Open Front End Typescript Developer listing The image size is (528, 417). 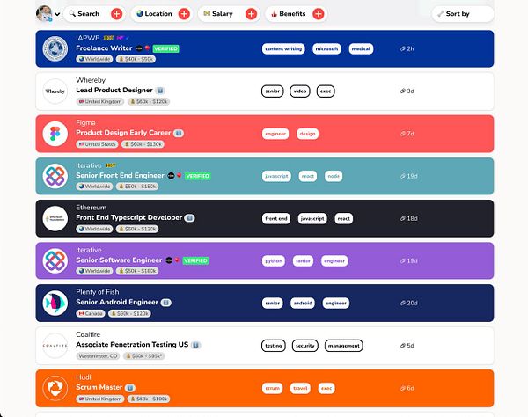coord(129,217)
